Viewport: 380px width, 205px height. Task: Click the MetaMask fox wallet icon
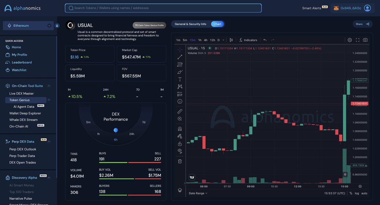336,8
